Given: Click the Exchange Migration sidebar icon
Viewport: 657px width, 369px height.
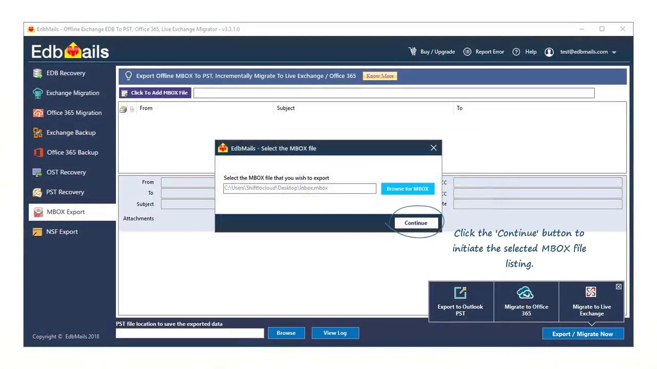Looking at the screenshot, I should click(x=37, y=93).
